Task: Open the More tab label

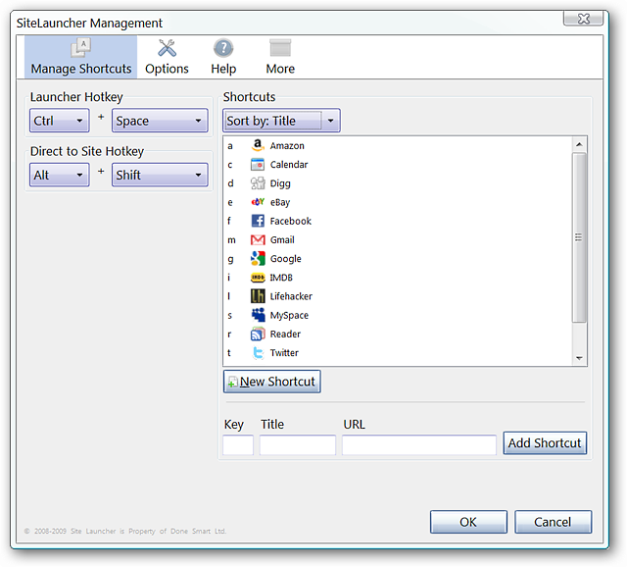Action: (x=280, y=69)
